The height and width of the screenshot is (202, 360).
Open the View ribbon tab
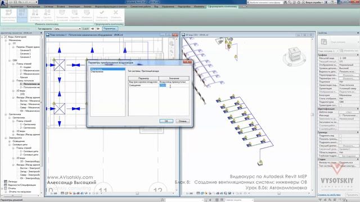pos(156,7)
